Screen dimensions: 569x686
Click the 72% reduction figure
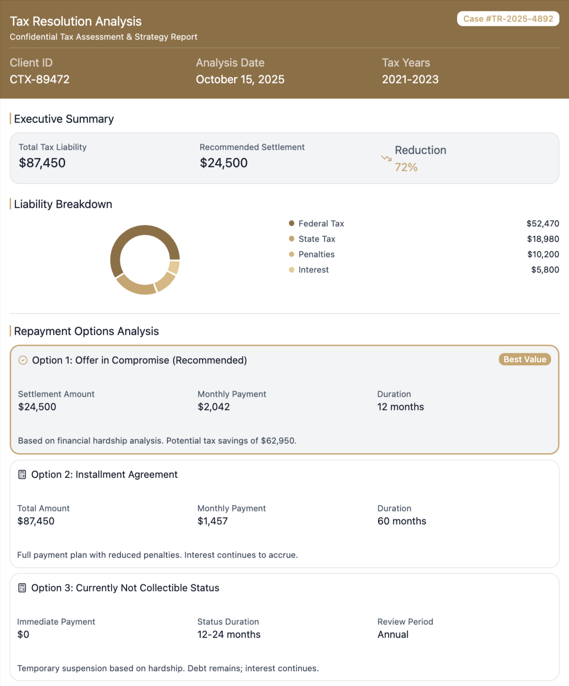coord(406,167)
